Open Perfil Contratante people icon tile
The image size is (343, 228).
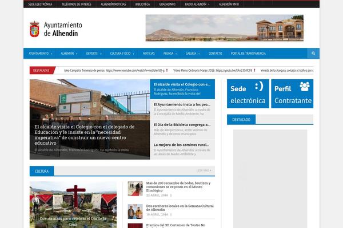point(292,93)
